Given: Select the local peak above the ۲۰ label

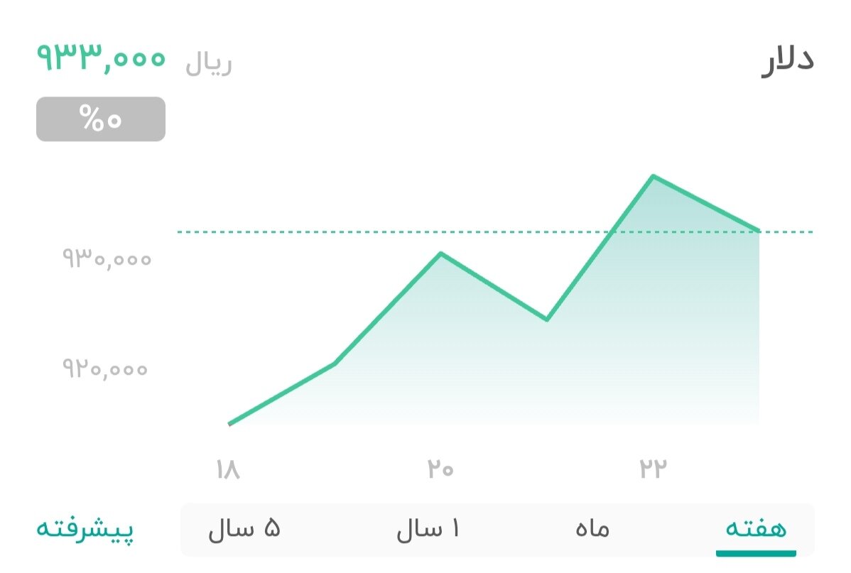Looking at the screenshot, I should 441,252.
